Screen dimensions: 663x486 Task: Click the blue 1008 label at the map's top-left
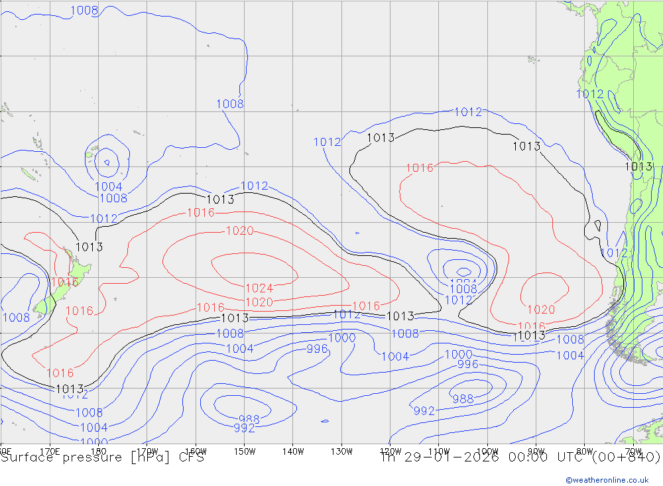click(84, 10)
